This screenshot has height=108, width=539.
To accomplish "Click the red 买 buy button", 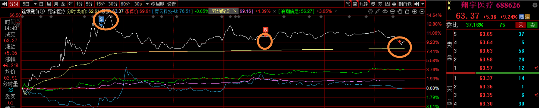I will coord(520,25).
